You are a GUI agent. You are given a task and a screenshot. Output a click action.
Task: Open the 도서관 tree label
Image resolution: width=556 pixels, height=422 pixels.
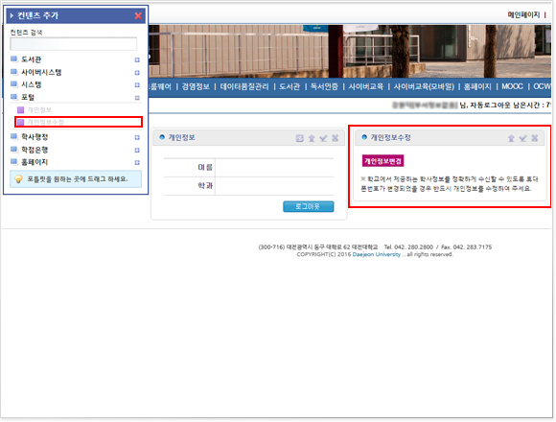pos(32,59)
